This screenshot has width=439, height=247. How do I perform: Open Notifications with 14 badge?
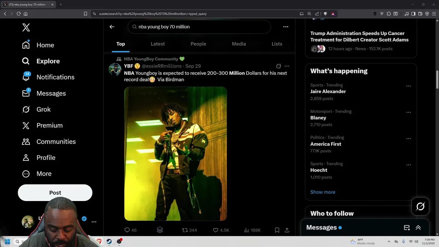click(48, 77)
